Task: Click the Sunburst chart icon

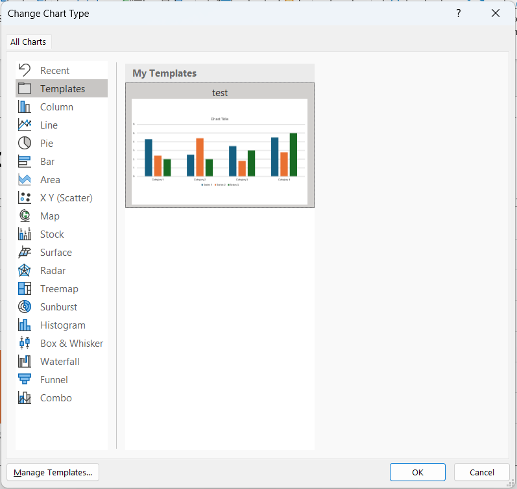Action: point(25,307)
